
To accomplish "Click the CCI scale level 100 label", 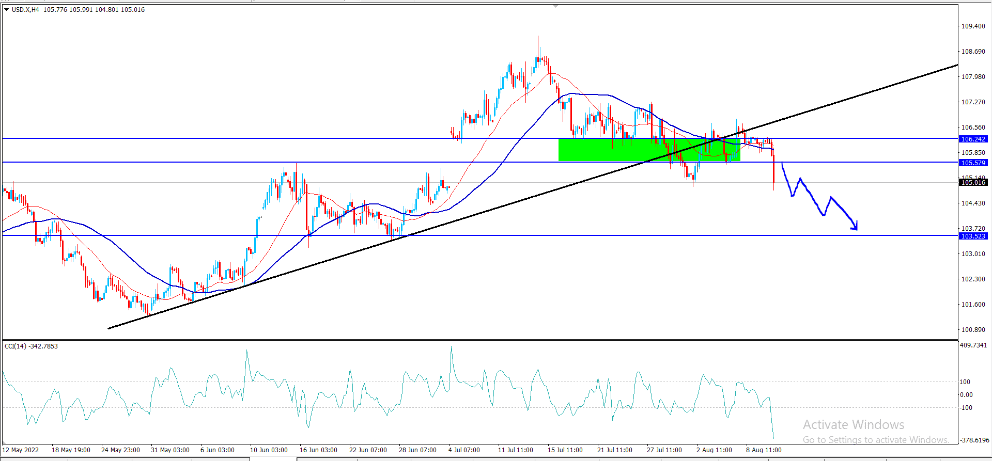I will [x=965, y=382].
